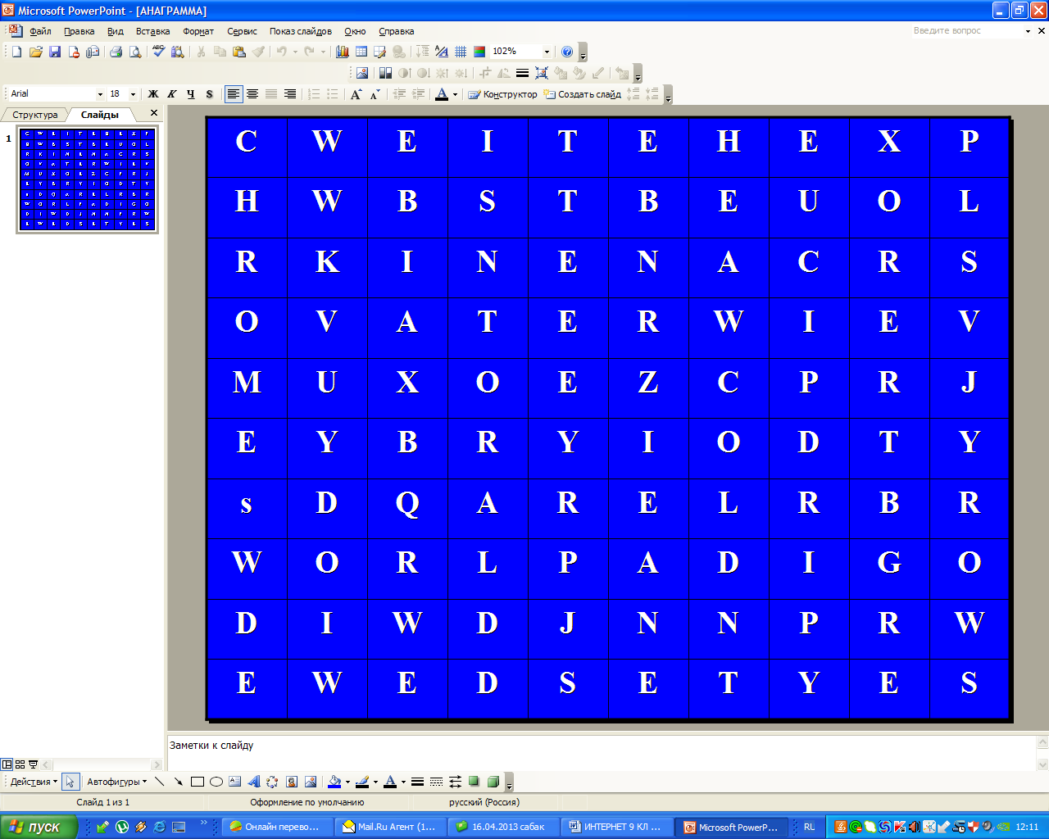Open the Показ слайдов menu
Screen dimensions: 1049x839
(x=301, y=31)
